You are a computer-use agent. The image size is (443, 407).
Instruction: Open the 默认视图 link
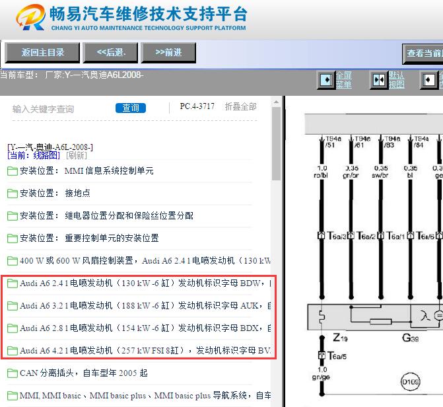[x=396, y=80]
